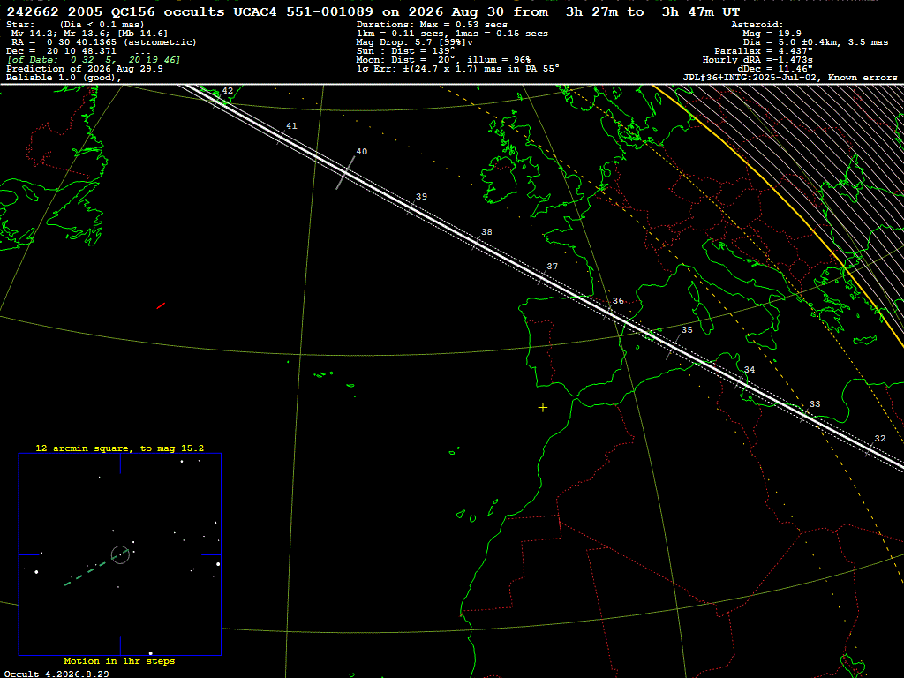This screenshot has height=678, width=904.
Task: Click the circled target star in the finder chart
Action: point(120,554)
